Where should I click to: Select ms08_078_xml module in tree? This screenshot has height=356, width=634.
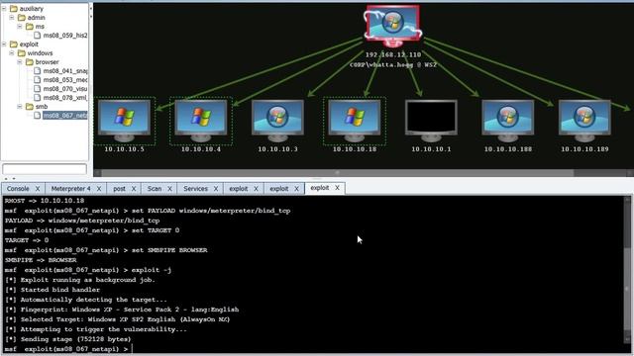click(x=65, y=98)
